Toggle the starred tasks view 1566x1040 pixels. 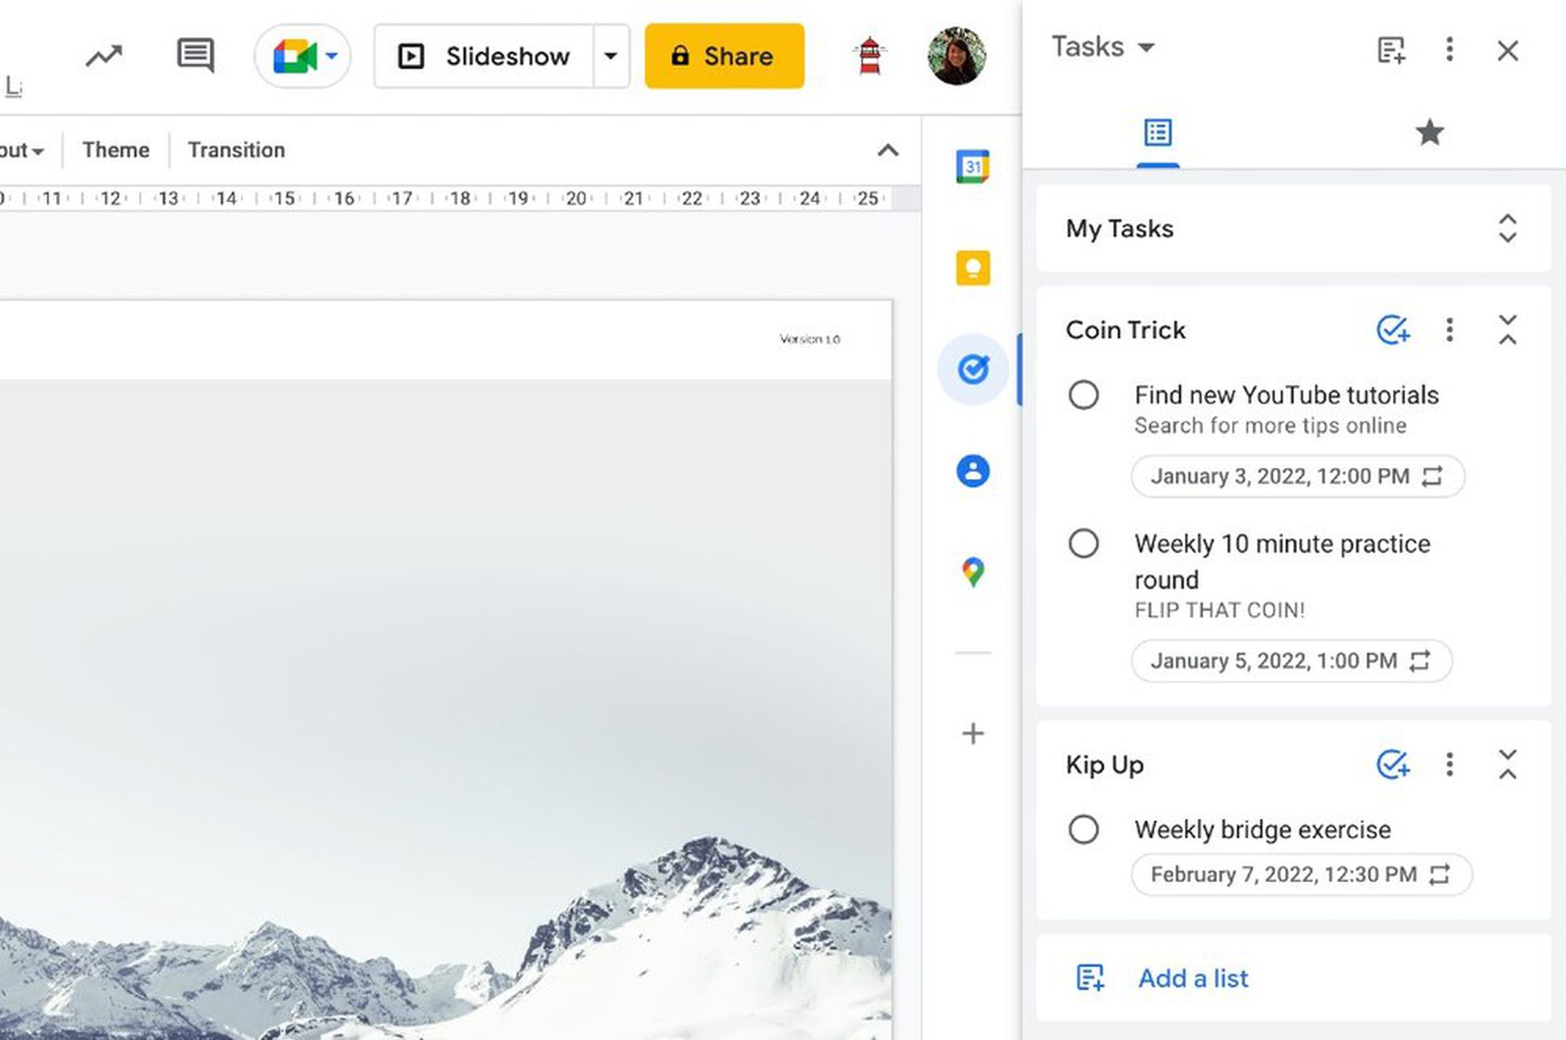pos(1429,131)
